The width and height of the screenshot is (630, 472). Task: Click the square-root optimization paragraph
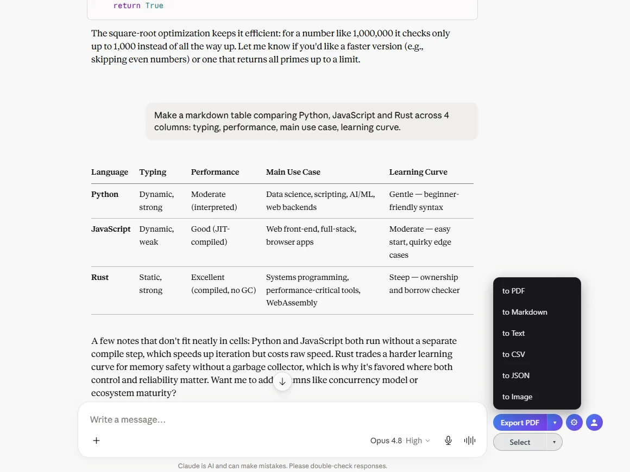pos(270,46)
